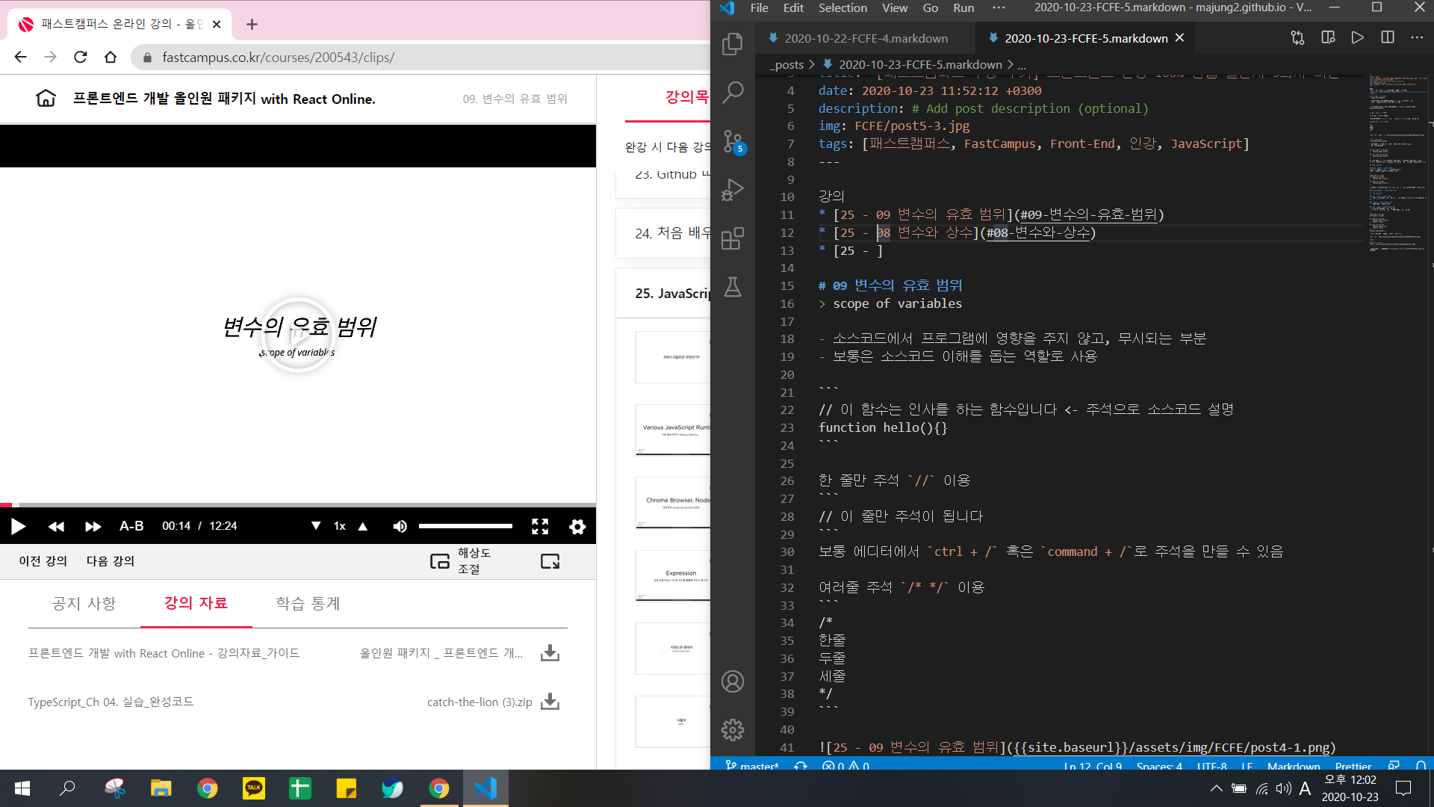Screen dimensions: 1434x807
Task: Open Various JavaScript Runtime lecture thumbnail
Action: 673,430
